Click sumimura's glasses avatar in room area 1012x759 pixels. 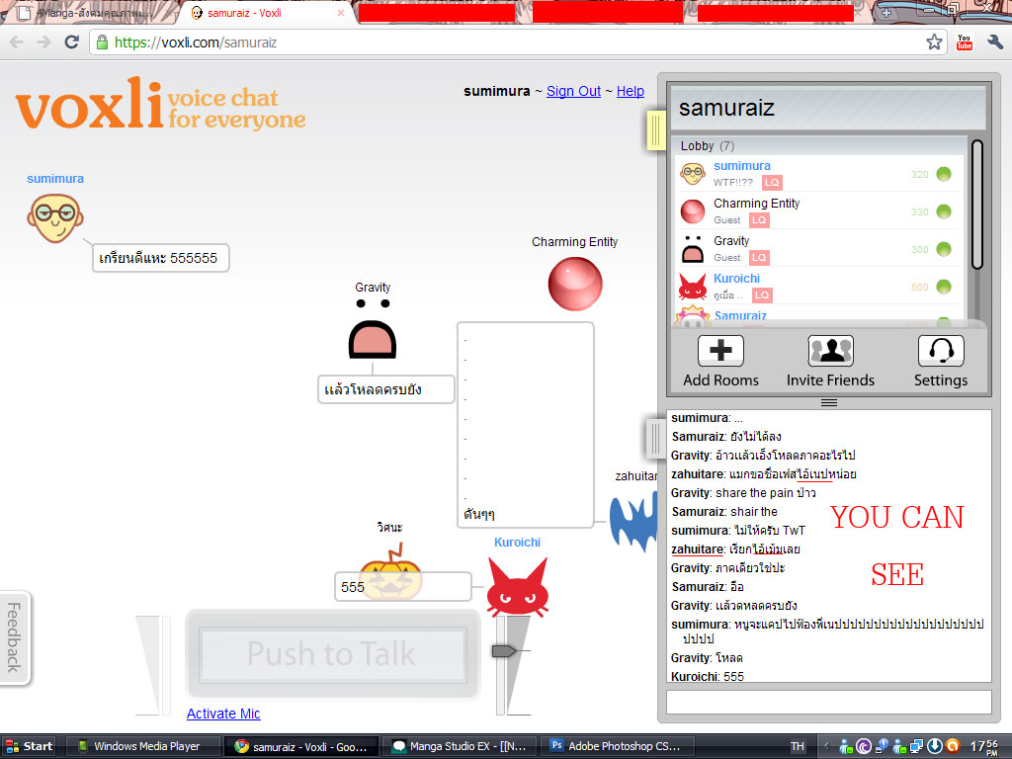pos(55,218)
